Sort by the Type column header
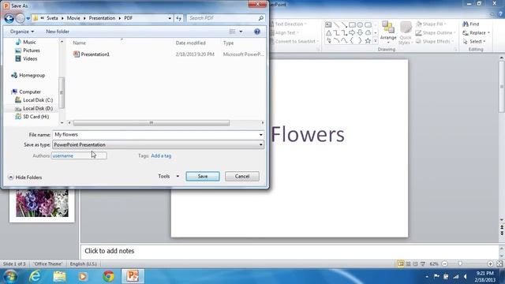 (228, 43)
